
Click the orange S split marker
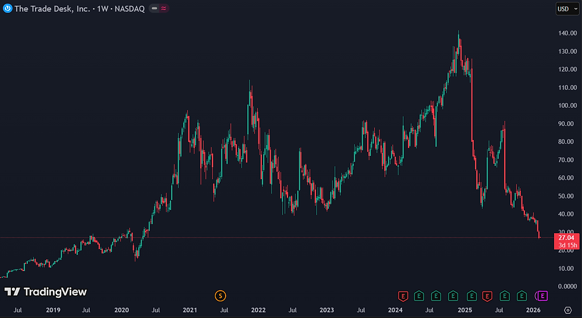(220, 296)
